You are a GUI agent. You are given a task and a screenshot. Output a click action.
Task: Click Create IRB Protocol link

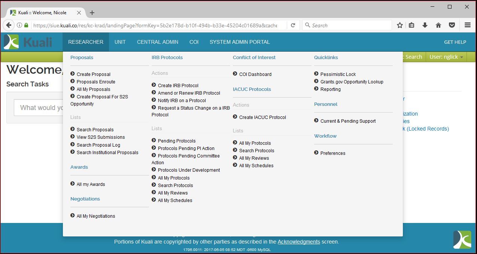tap(178, 86)
